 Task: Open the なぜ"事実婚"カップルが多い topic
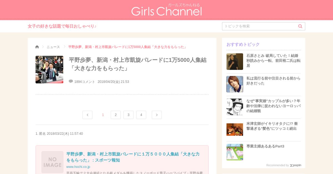(273, 106)
